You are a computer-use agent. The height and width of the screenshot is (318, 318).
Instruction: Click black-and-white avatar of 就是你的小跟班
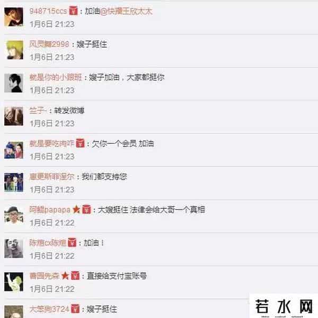(14, 83)
